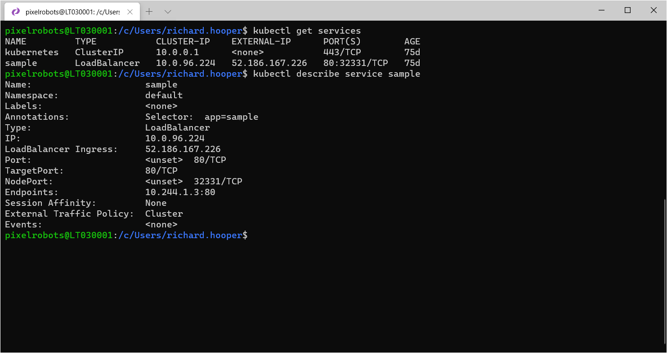Viewport: 667px width, 353px height.
Task: Select the pixelrobots@LT030001 tab
Action: point(72,12)
